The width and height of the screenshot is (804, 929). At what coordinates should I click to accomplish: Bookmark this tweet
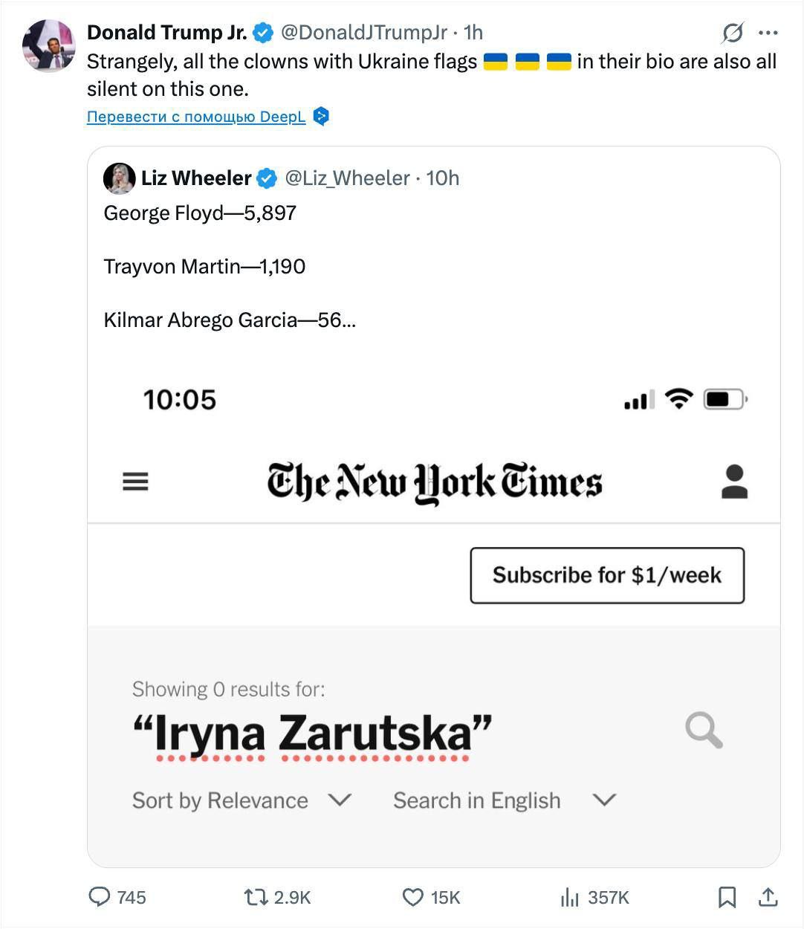(727, 897)
